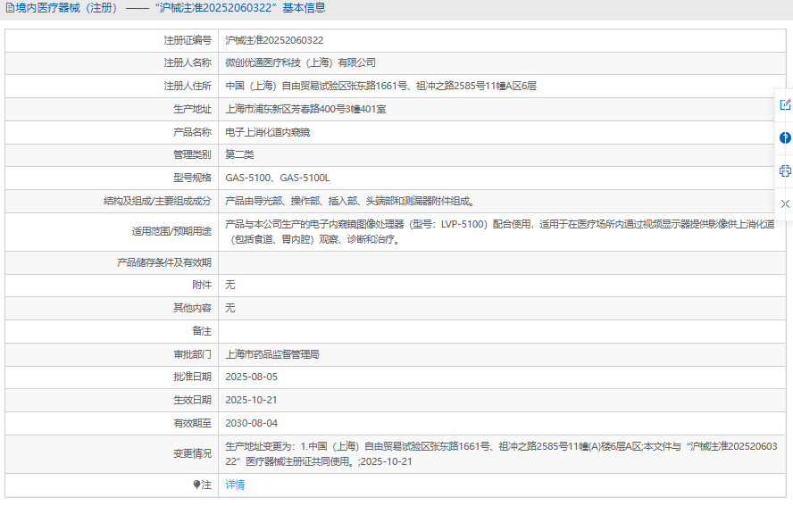The image size is (793, 506).
Task: Close the floating side toolbar with X
Action: point(785,203)
